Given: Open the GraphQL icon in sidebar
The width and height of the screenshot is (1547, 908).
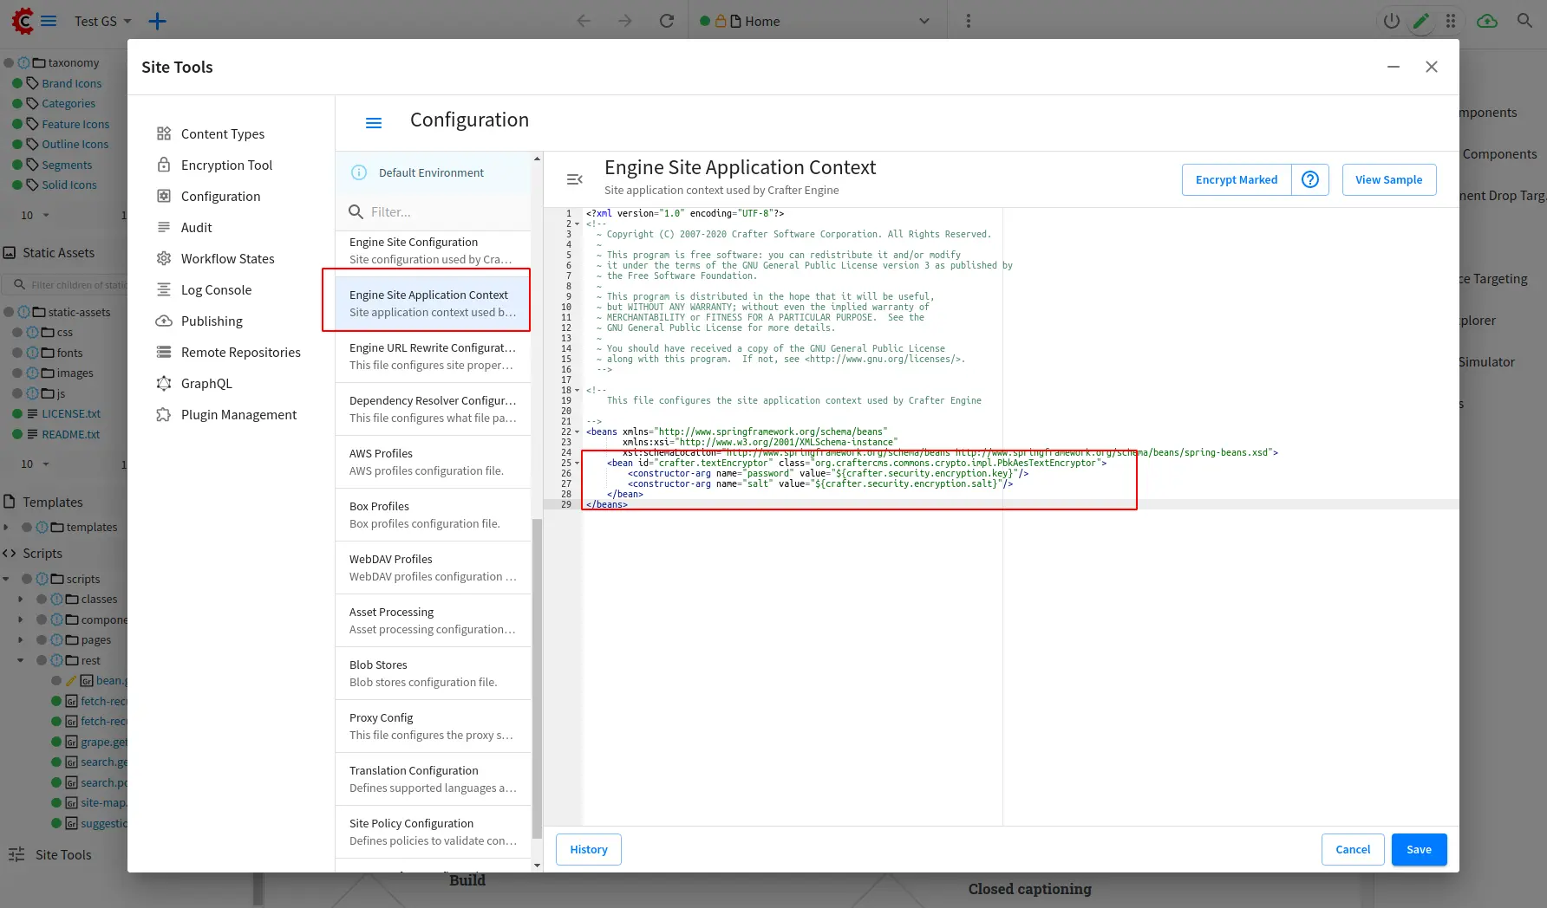Looking at the screenshot, I should (163, 383).
